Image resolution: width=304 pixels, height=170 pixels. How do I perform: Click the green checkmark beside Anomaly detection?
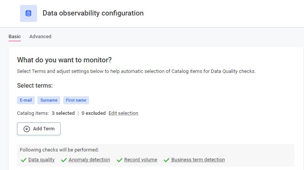(x=64, y=160)
